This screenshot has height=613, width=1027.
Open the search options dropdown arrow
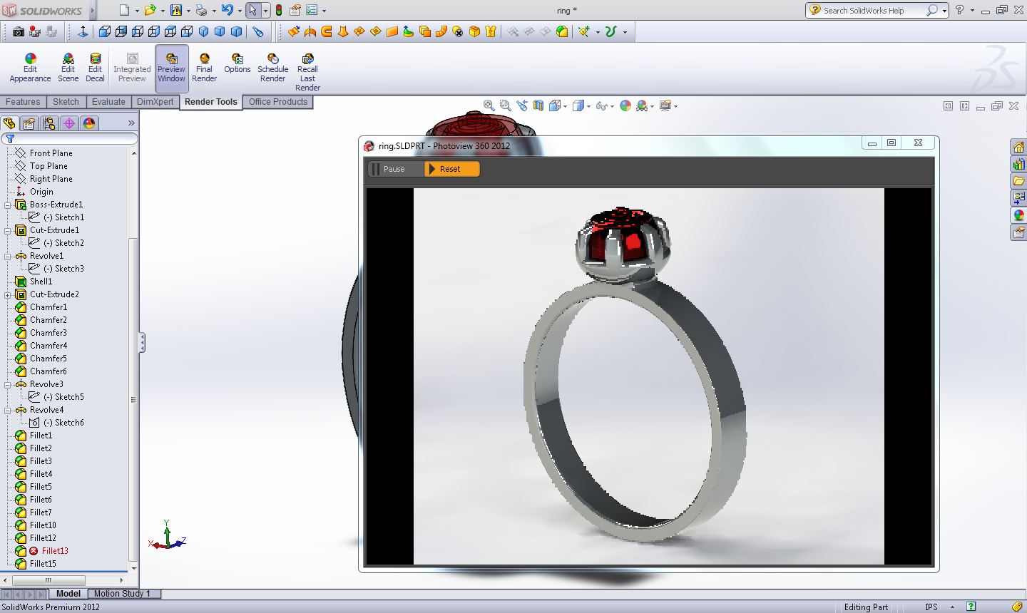(944, 11)
